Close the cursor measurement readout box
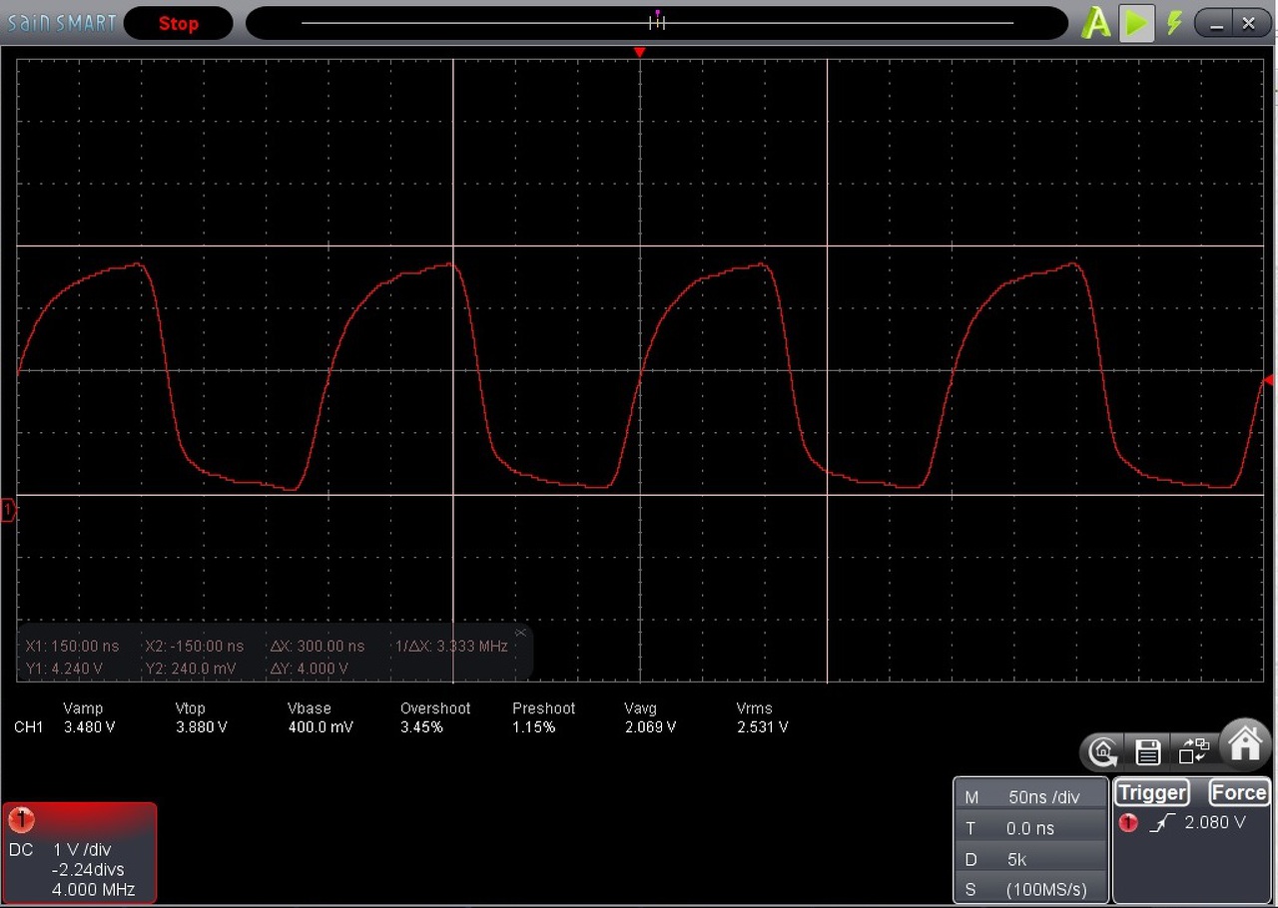Image resolution: width=1278 pixels, height=908 pixels. point(520,633)
